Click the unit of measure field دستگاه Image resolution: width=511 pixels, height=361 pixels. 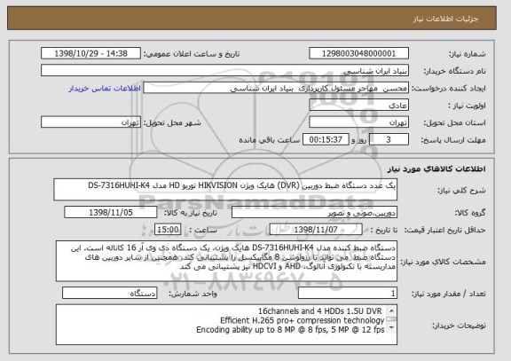coord(109,293)
